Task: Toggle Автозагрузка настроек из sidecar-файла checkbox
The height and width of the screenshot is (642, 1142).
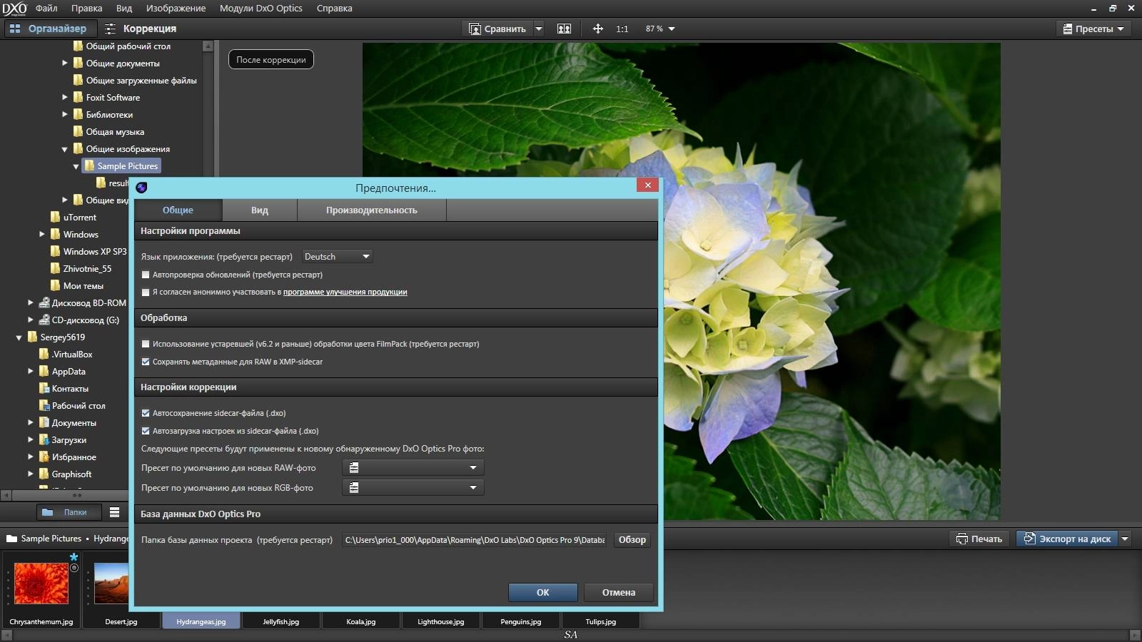Action: pyautogui.click(x=146, y=431)
